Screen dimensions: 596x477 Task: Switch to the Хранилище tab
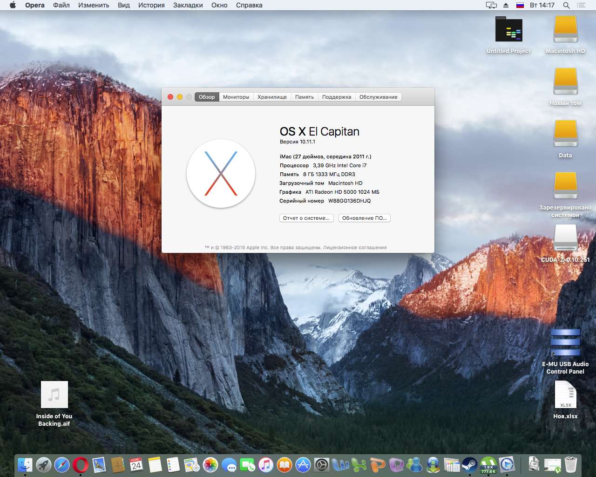272,97
